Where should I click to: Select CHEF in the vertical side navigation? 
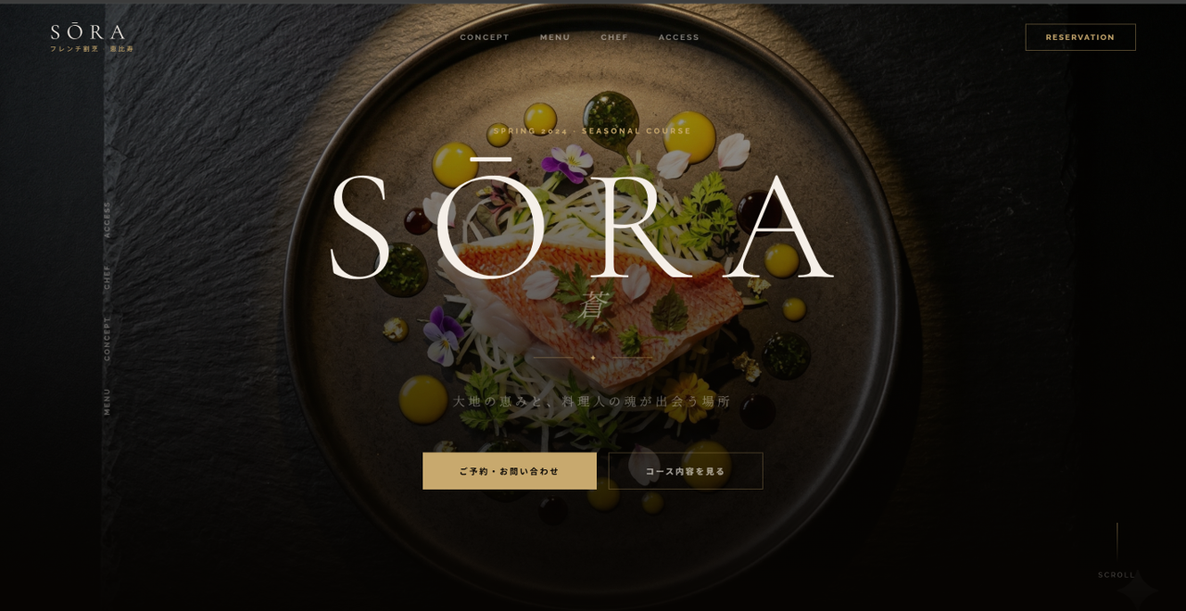pyautogui.click(x=107, y=277)
